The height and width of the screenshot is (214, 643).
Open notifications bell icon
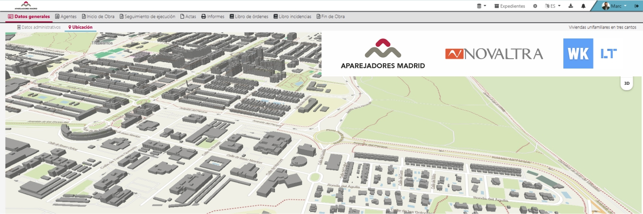point(583,6)
